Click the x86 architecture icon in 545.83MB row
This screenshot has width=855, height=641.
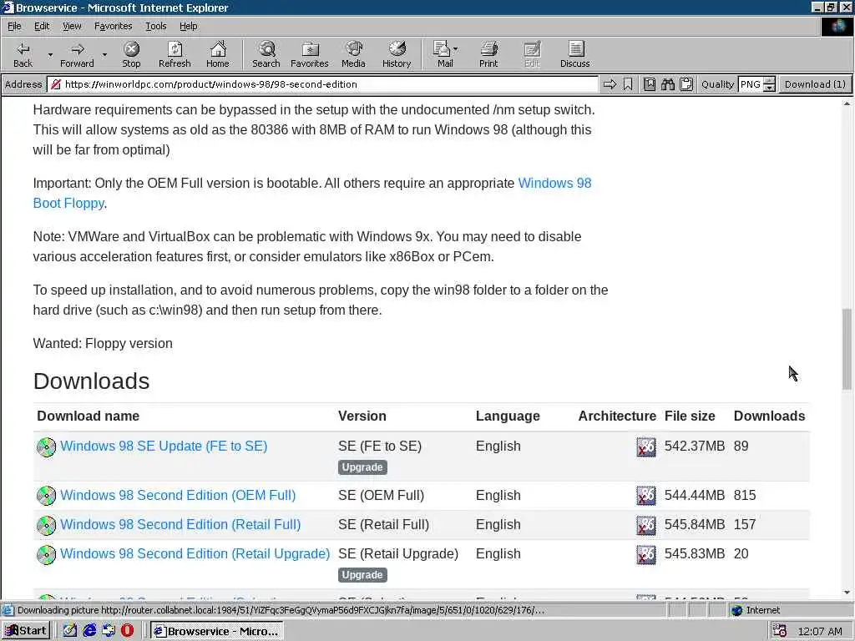646,555
